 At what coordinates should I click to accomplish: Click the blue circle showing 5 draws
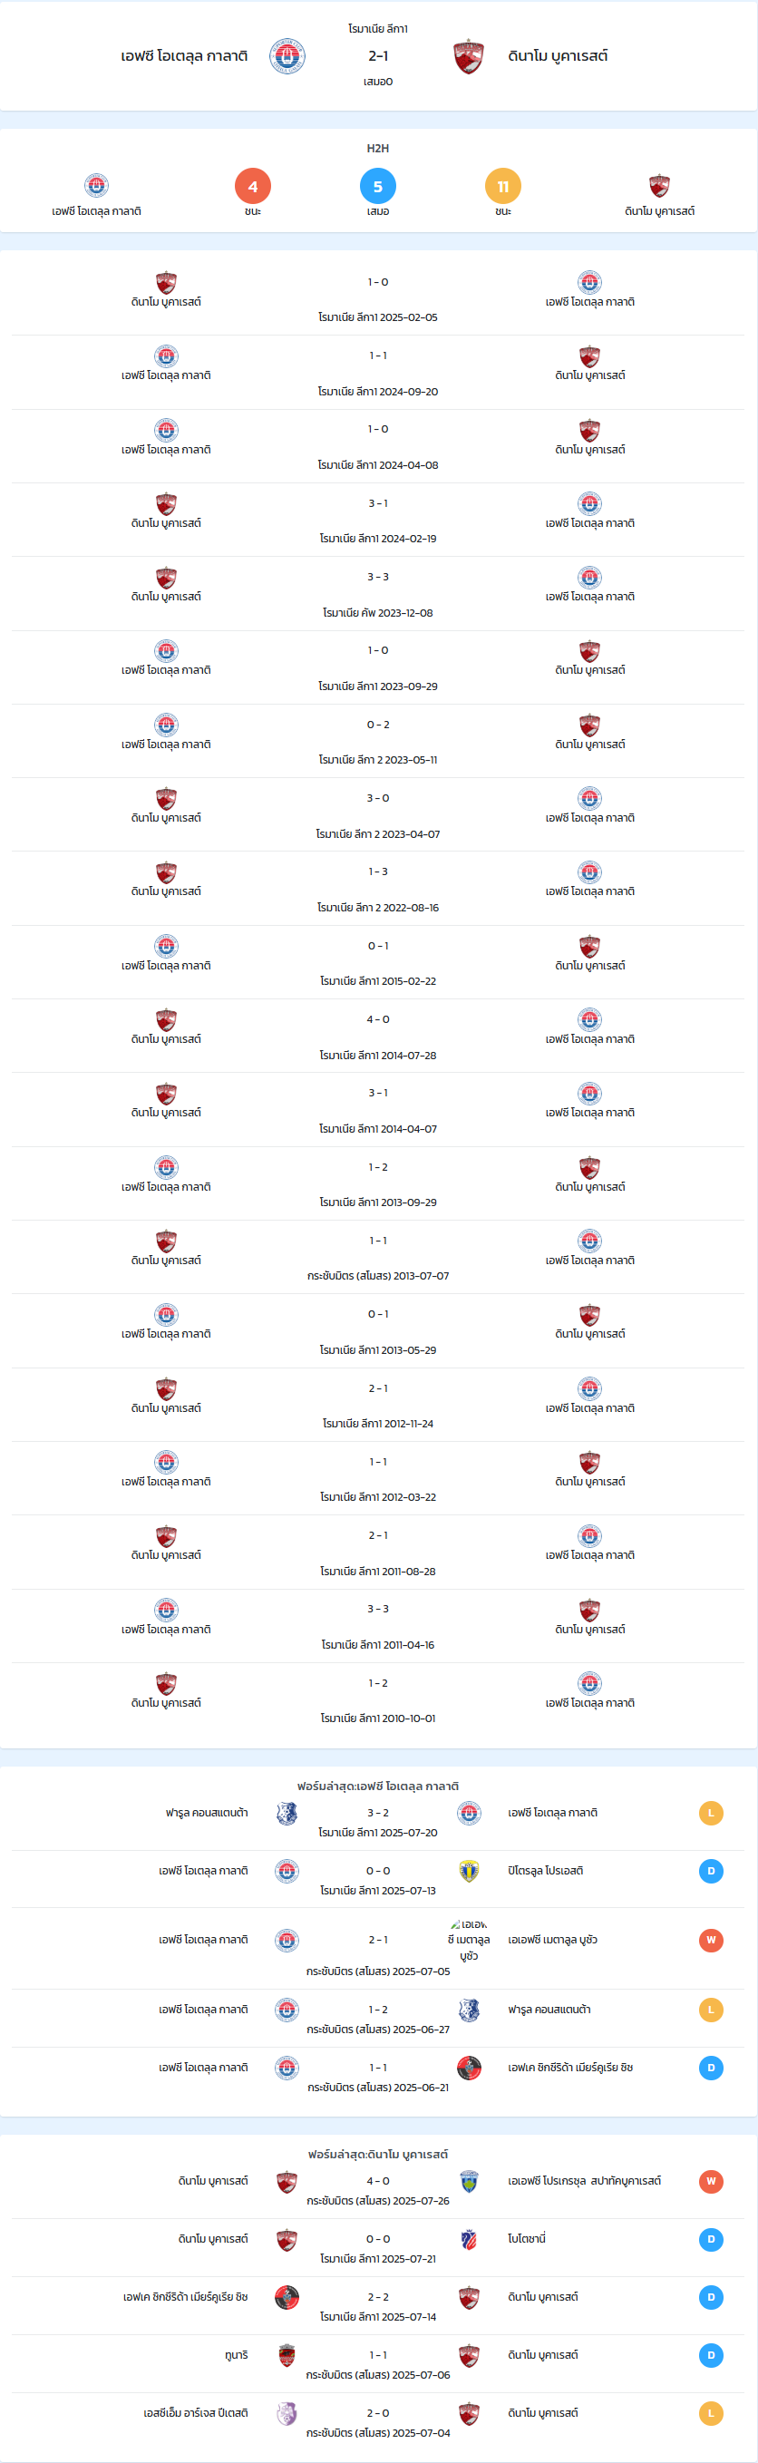(x=377, y=187)
